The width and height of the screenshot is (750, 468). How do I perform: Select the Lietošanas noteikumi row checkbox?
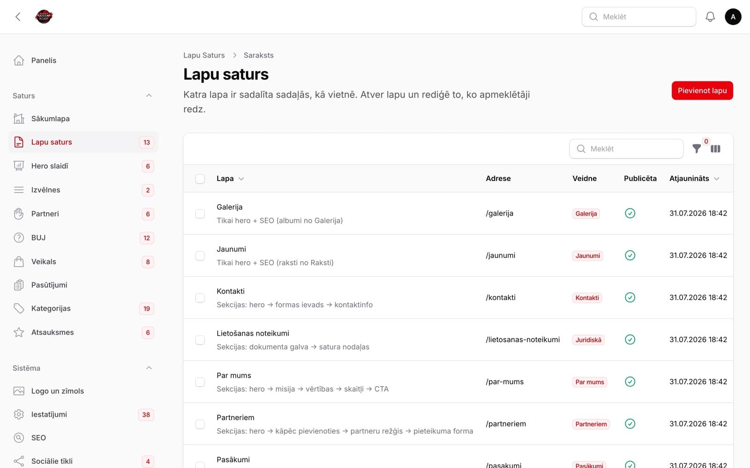pos(200,340)
